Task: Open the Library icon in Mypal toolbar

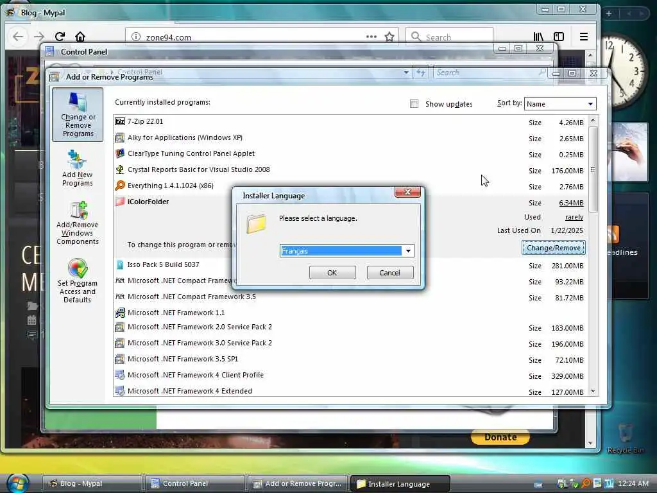Action: pos(538,37)
